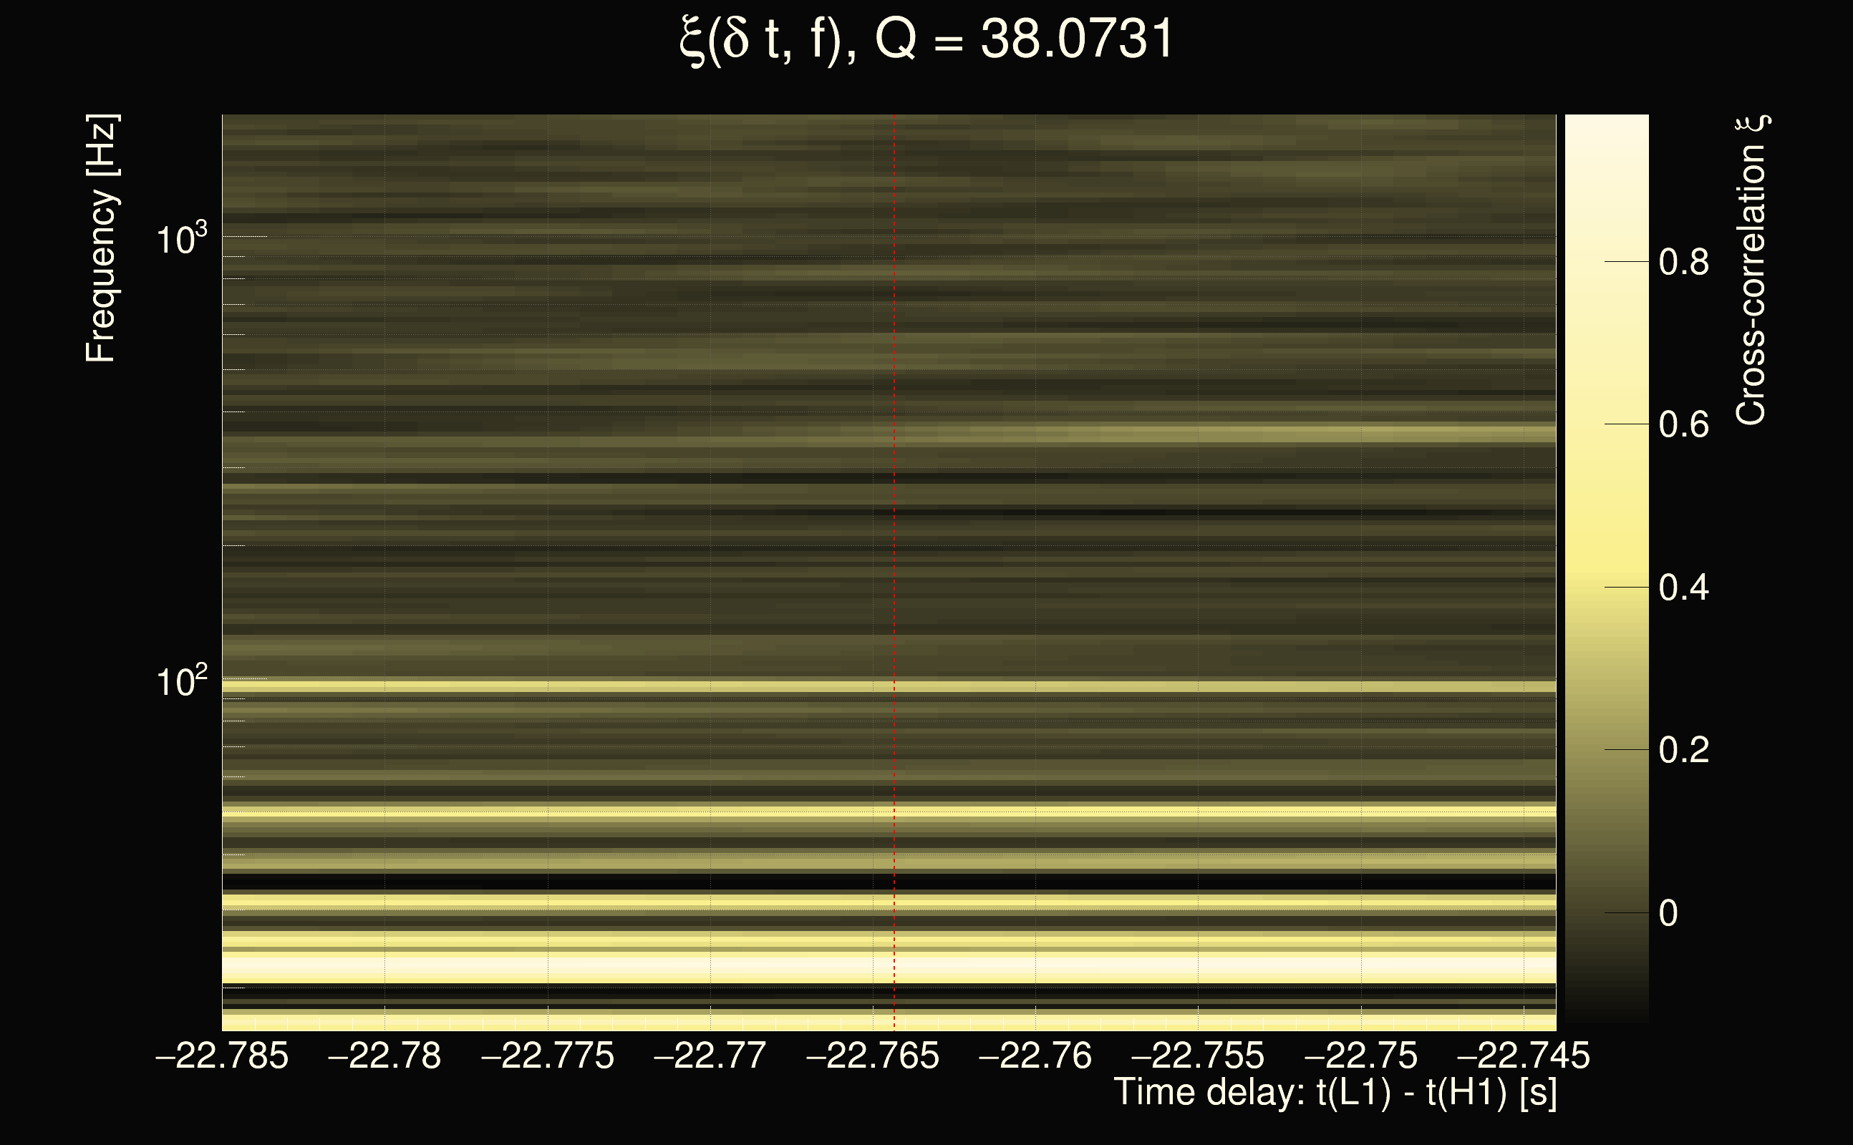Click the -22.765 time delay tick label

coord(873,1055)
